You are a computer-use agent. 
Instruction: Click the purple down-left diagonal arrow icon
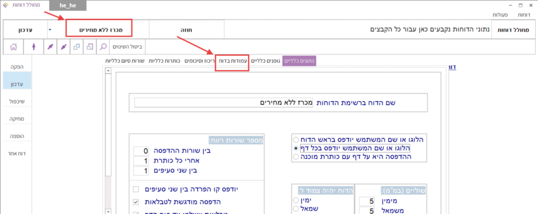tap(63, 47)
